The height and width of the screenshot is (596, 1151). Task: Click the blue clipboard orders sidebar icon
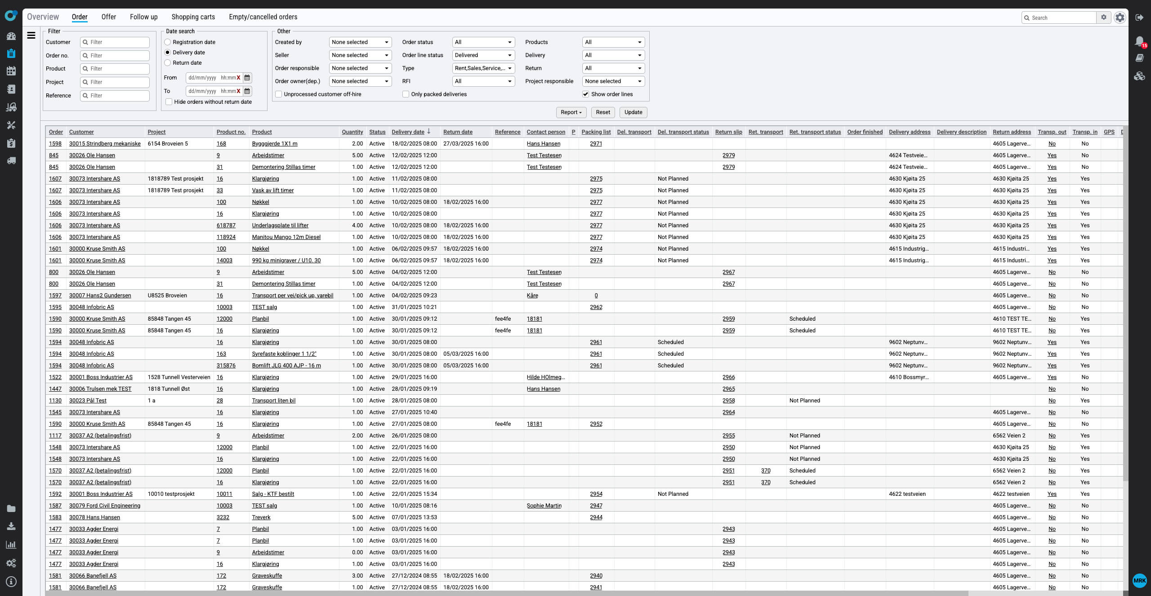click(x=11, y=53)
